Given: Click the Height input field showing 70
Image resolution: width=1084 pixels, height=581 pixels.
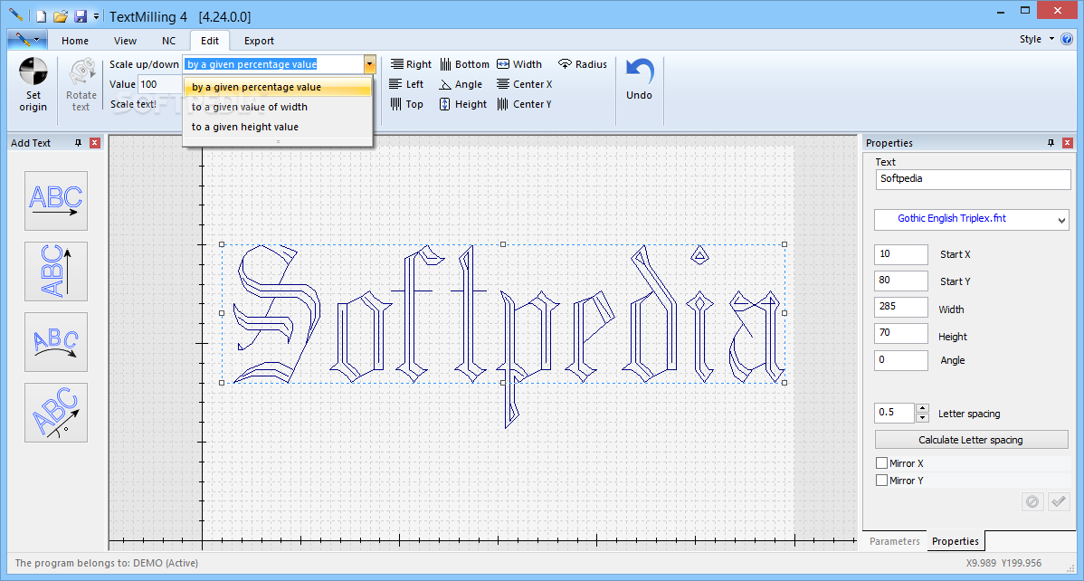Looking at the screenshot, I should tap(901, 333).
